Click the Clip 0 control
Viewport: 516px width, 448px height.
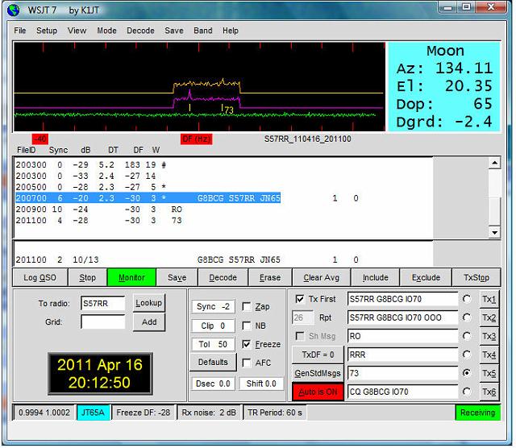pos(213,326)
